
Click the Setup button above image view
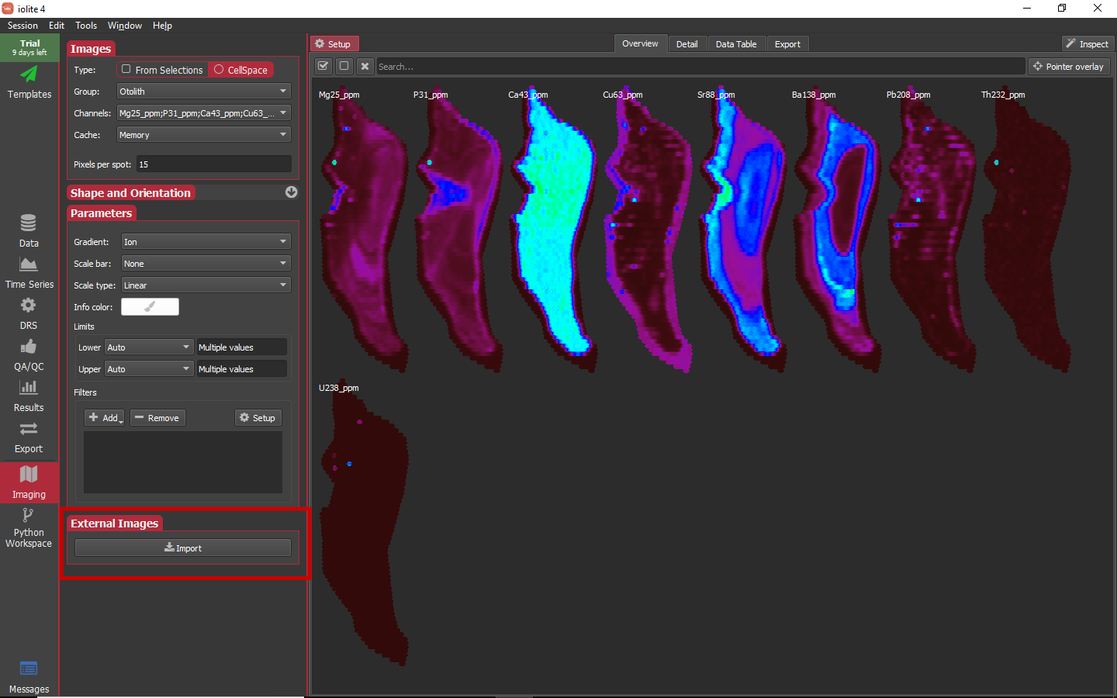coord(335,44)
